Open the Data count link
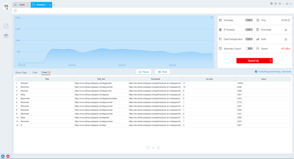294x159 pixels. coord(286,39)
